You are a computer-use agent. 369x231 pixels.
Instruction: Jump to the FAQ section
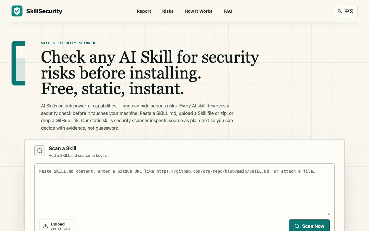point(228,11)
